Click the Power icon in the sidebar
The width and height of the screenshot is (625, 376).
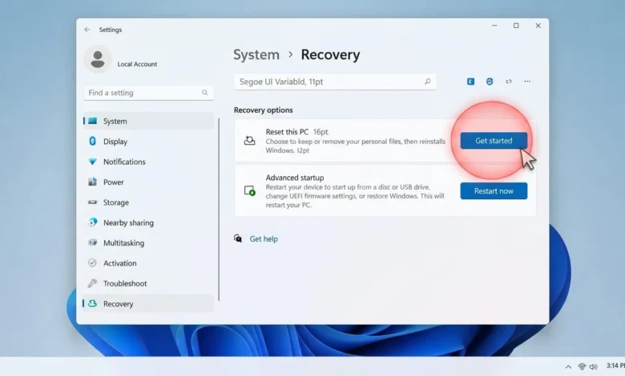(92, 182)
